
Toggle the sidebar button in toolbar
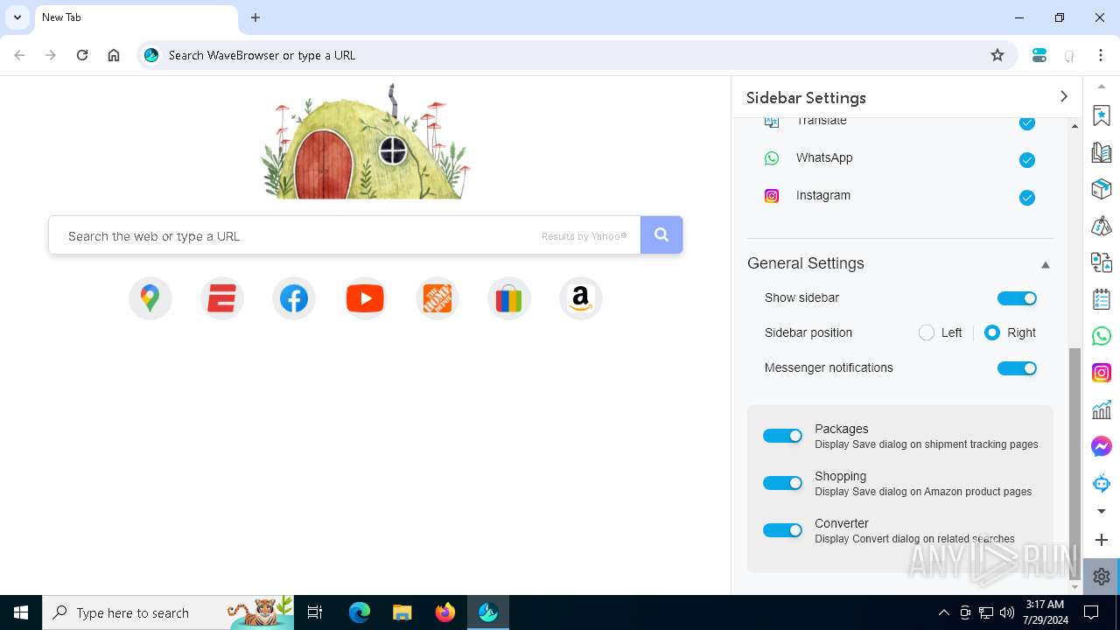coord(1039,55)
